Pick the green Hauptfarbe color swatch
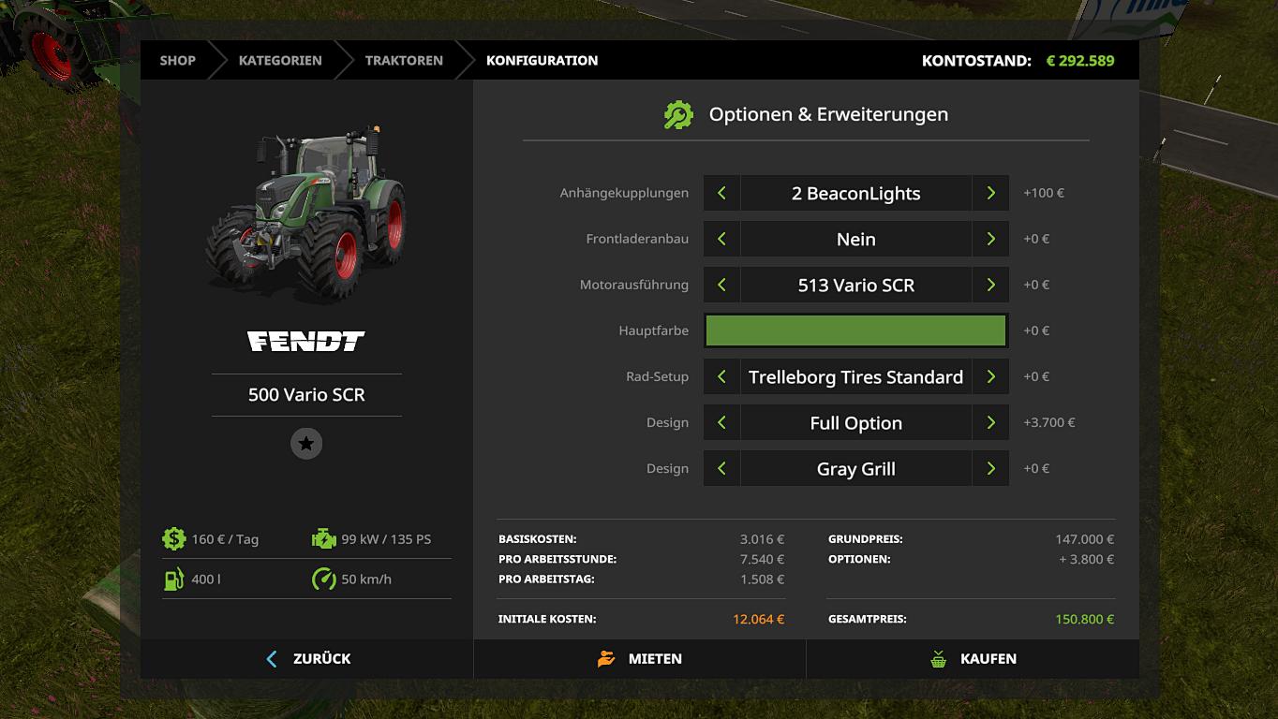This screenshot has height=719, width=1278. click(x=855, y=330)
